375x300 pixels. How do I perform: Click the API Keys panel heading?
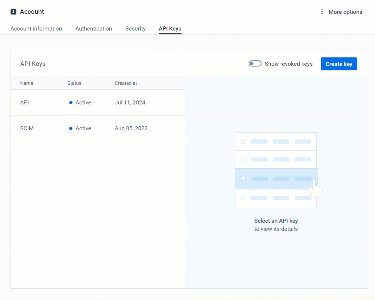(x=33, y=64)
